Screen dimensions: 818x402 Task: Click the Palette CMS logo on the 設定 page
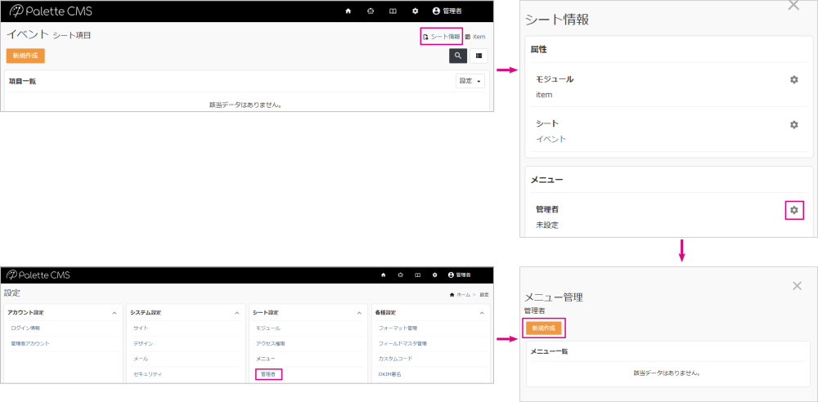coord(37,275)
